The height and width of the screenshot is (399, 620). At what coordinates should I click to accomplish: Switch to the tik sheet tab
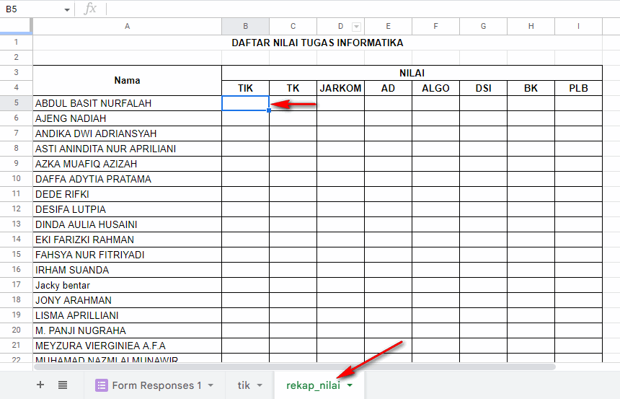(x=244, y=385)
